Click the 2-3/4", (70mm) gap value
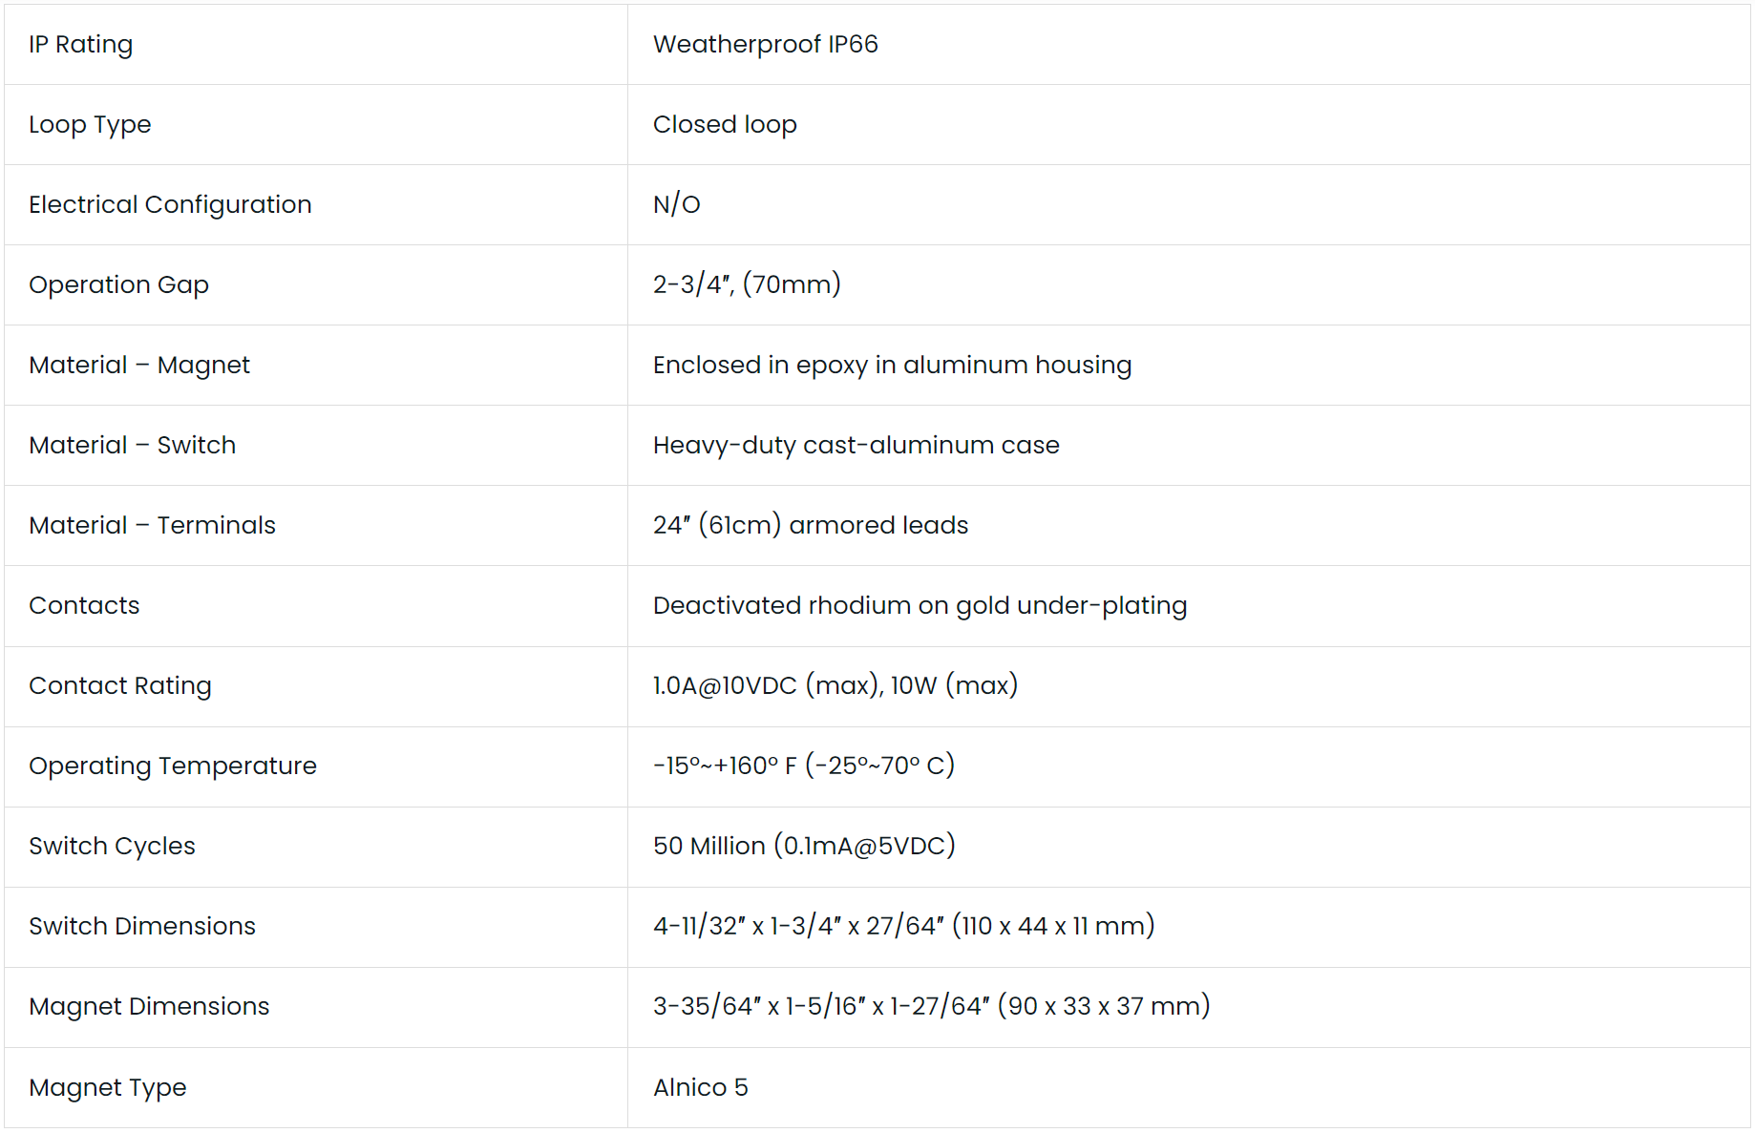1755x1133 pixels. (747, 285)
